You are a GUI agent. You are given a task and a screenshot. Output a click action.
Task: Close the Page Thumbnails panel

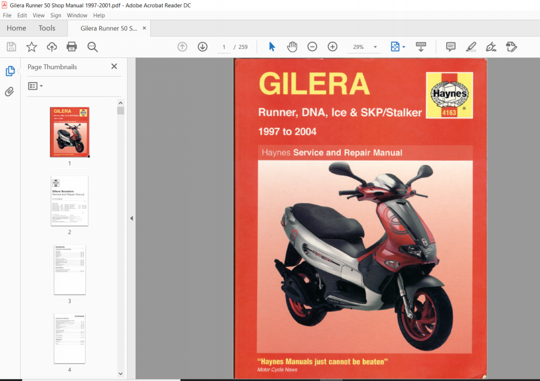(x=114, y=66)
